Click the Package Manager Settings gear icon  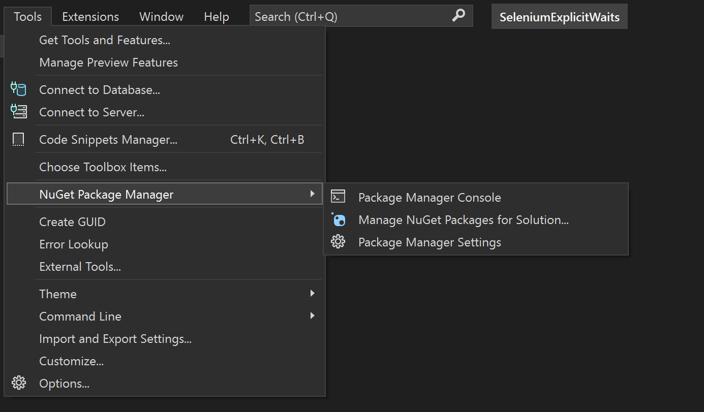(x=338, y=242)
